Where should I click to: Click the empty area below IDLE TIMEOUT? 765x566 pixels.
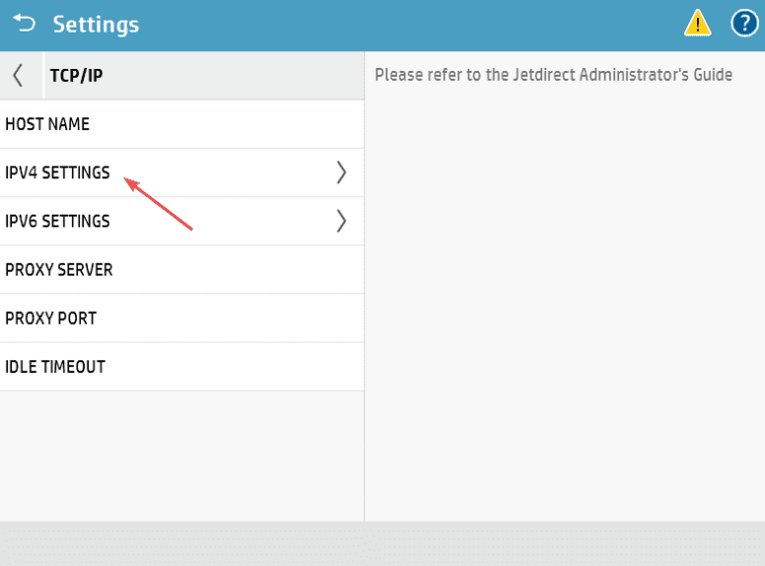pyautogui.click(x=181, y=453)
